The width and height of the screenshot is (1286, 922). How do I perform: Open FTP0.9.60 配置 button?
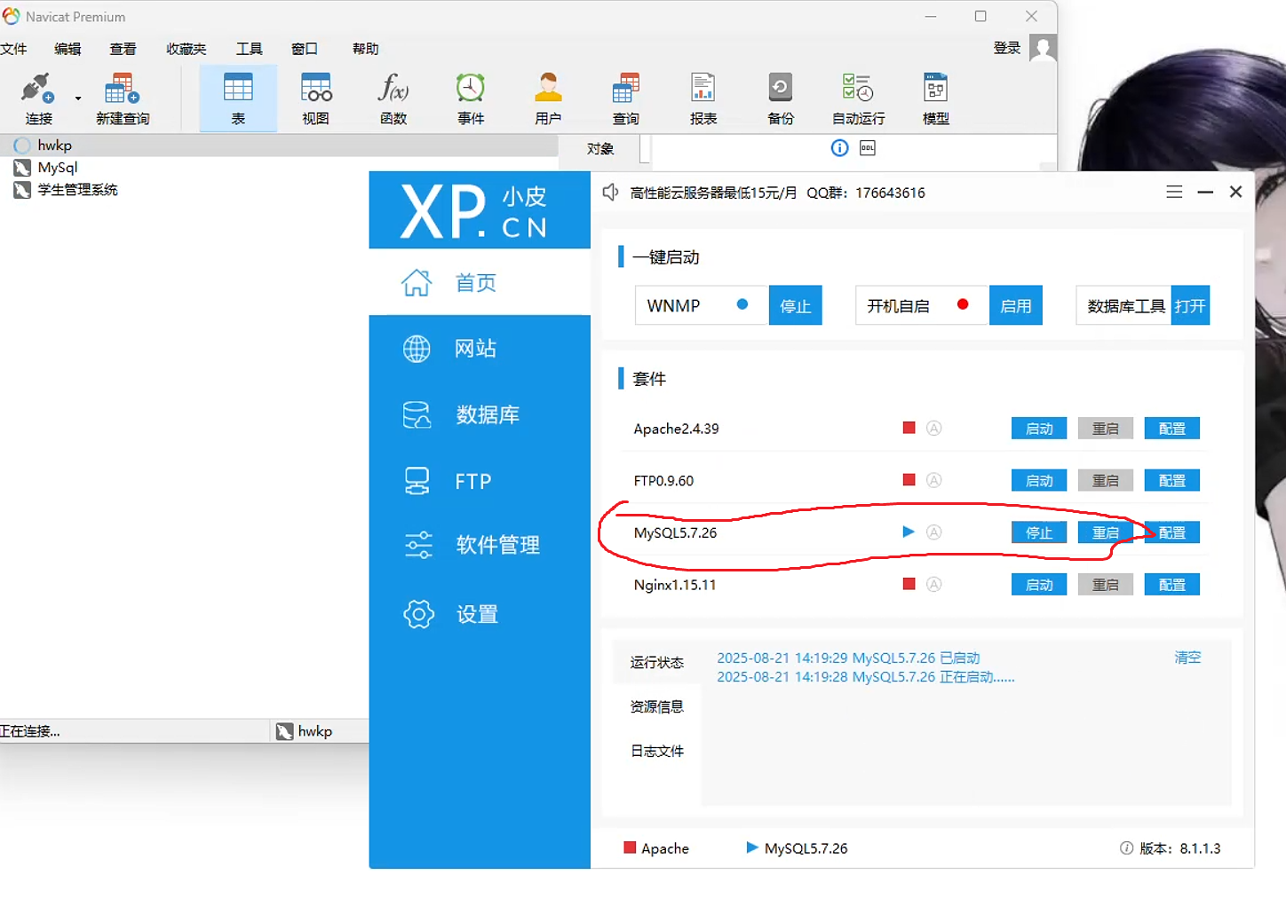coord(1172,481)
